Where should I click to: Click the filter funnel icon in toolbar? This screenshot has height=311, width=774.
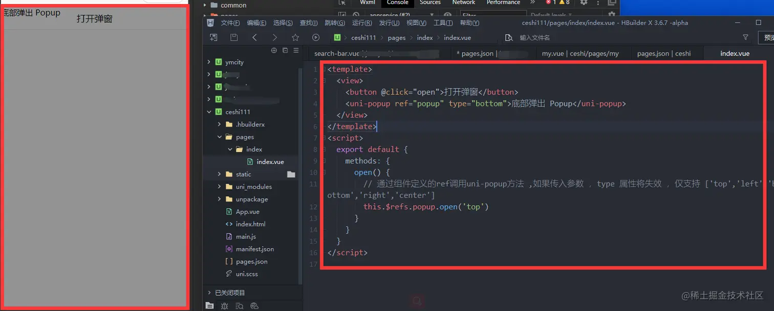745,37
